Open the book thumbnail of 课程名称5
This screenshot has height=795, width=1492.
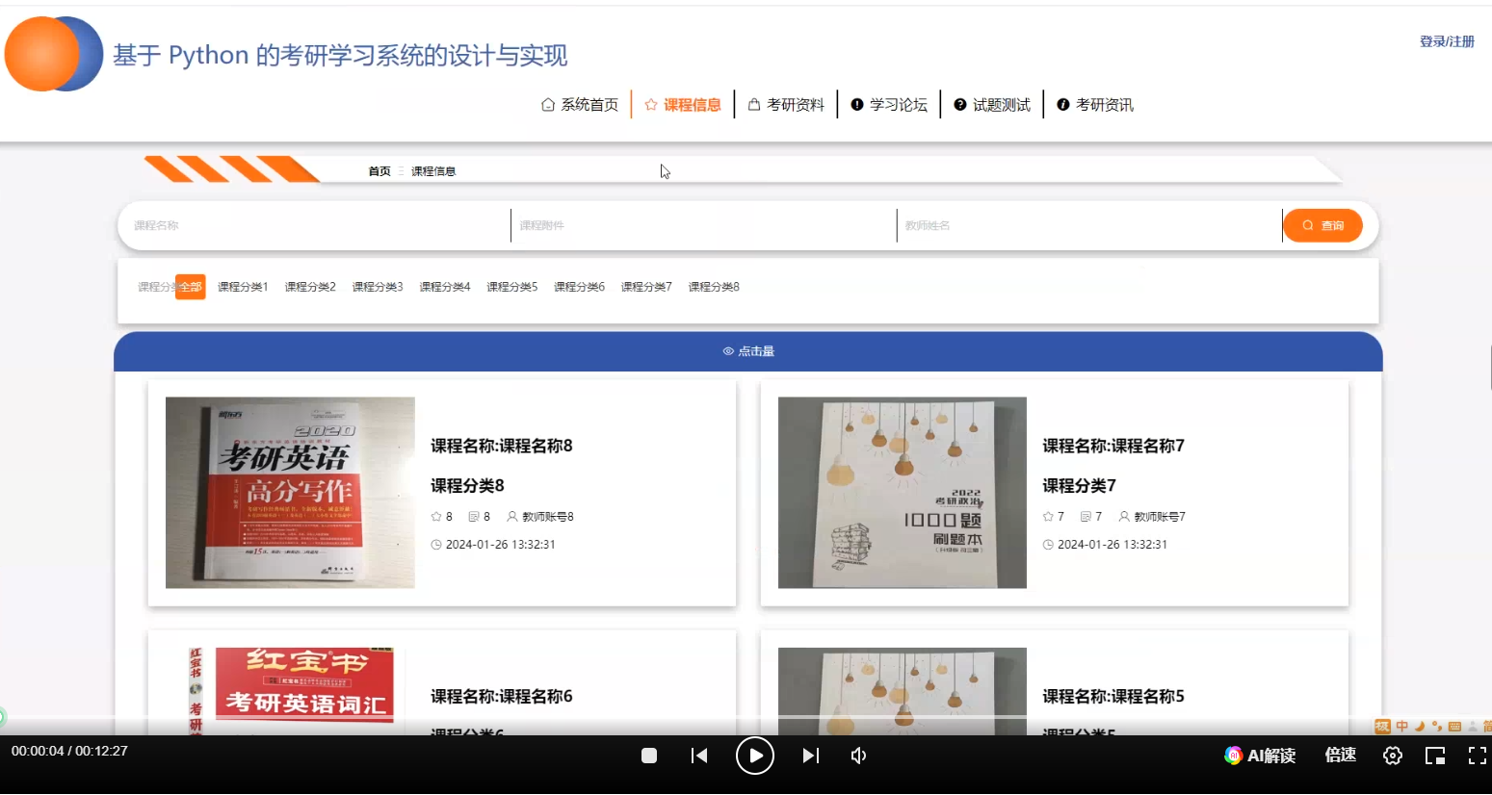[x=903, y=691]
